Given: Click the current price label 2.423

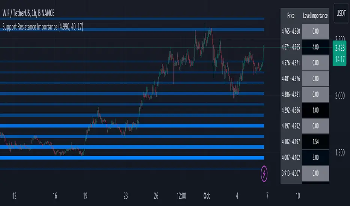Looking at the screenshot, I should point(339,48).
